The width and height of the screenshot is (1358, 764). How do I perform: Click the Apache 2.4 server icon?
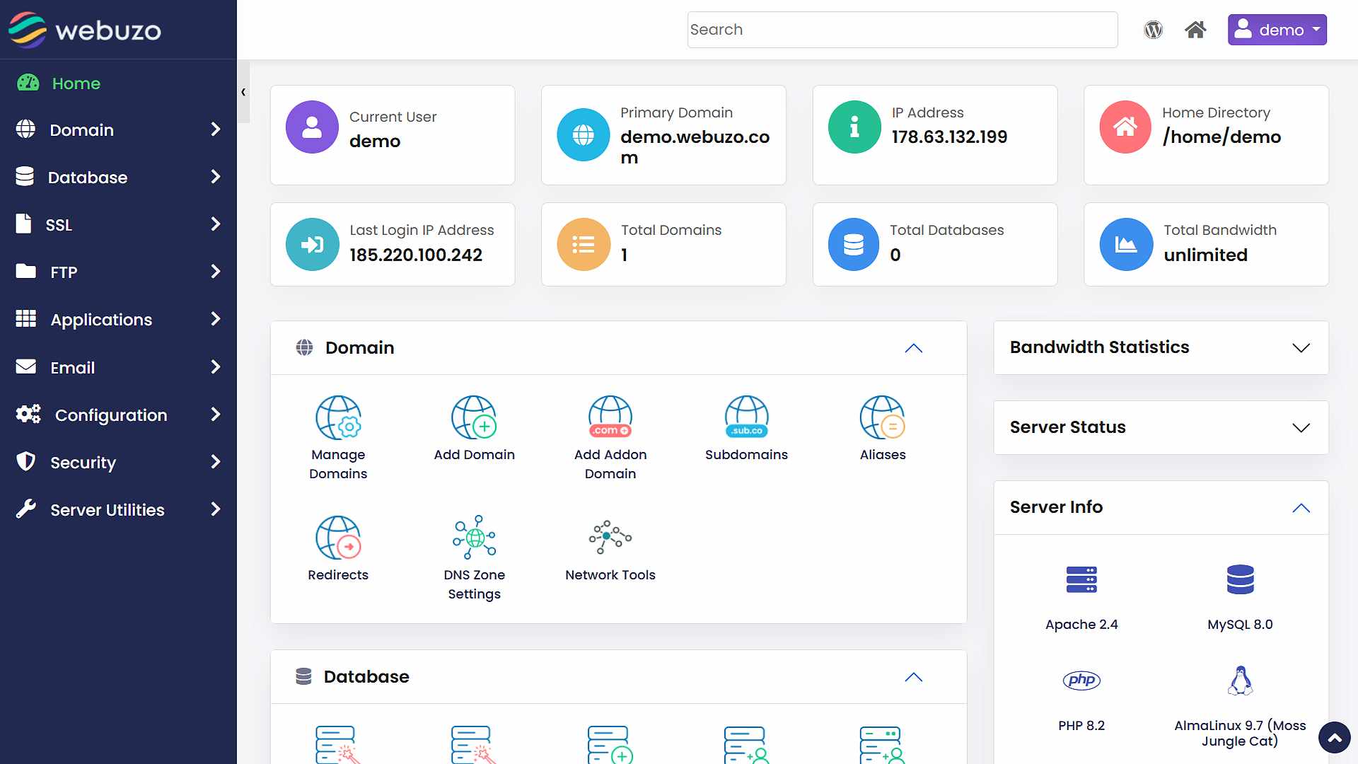tap(1081, 579)
